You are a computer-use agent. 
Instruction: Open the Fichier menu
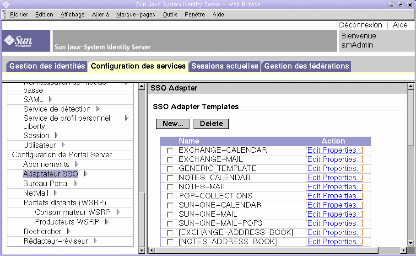click(x=19, y=15)
